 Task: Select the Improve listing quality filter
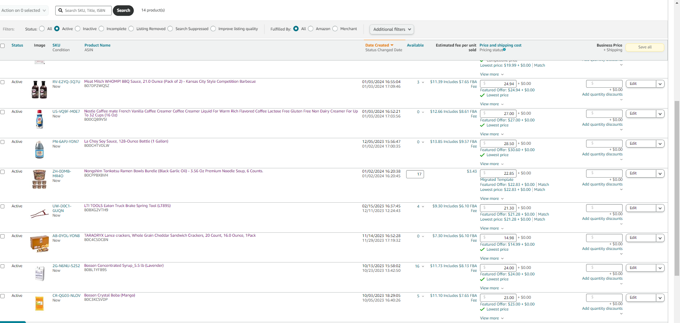[213, 29]
